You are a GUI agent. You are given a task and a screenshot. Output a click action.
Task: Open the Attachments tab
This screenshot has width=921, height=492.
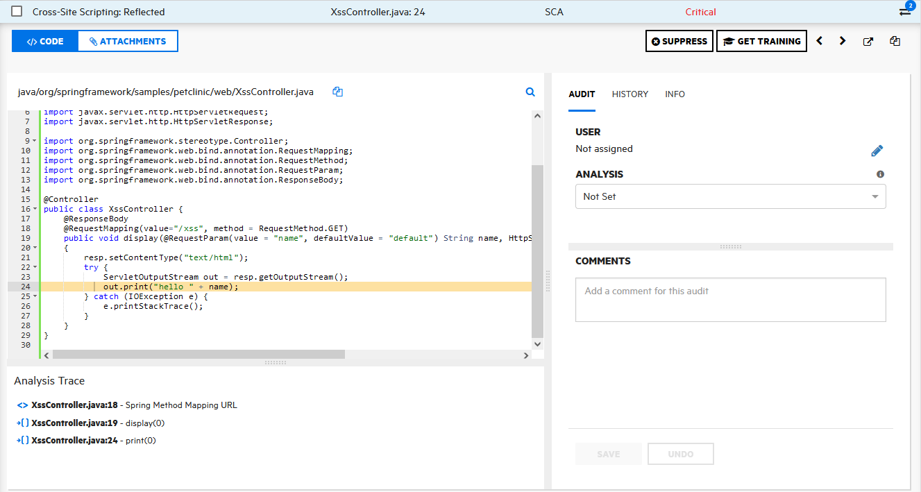tap(128, 42)
